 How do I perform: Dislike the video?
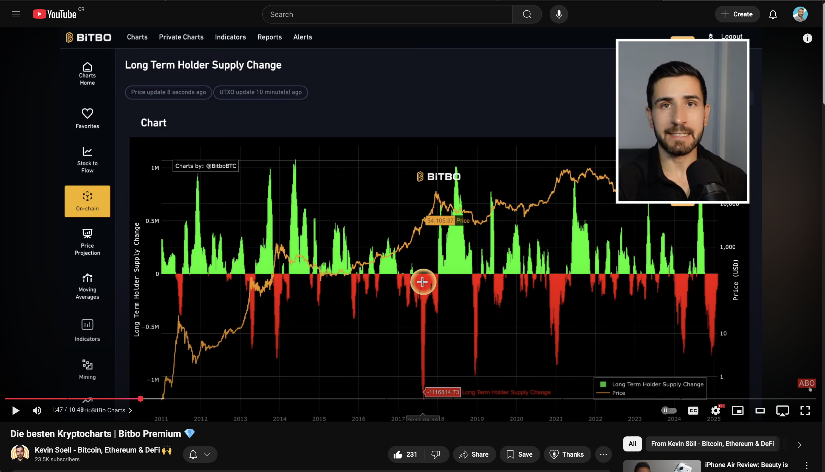click(x=436, y=454)
